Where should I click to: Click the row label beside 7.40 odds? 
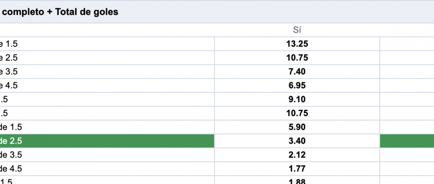point(107,71)
